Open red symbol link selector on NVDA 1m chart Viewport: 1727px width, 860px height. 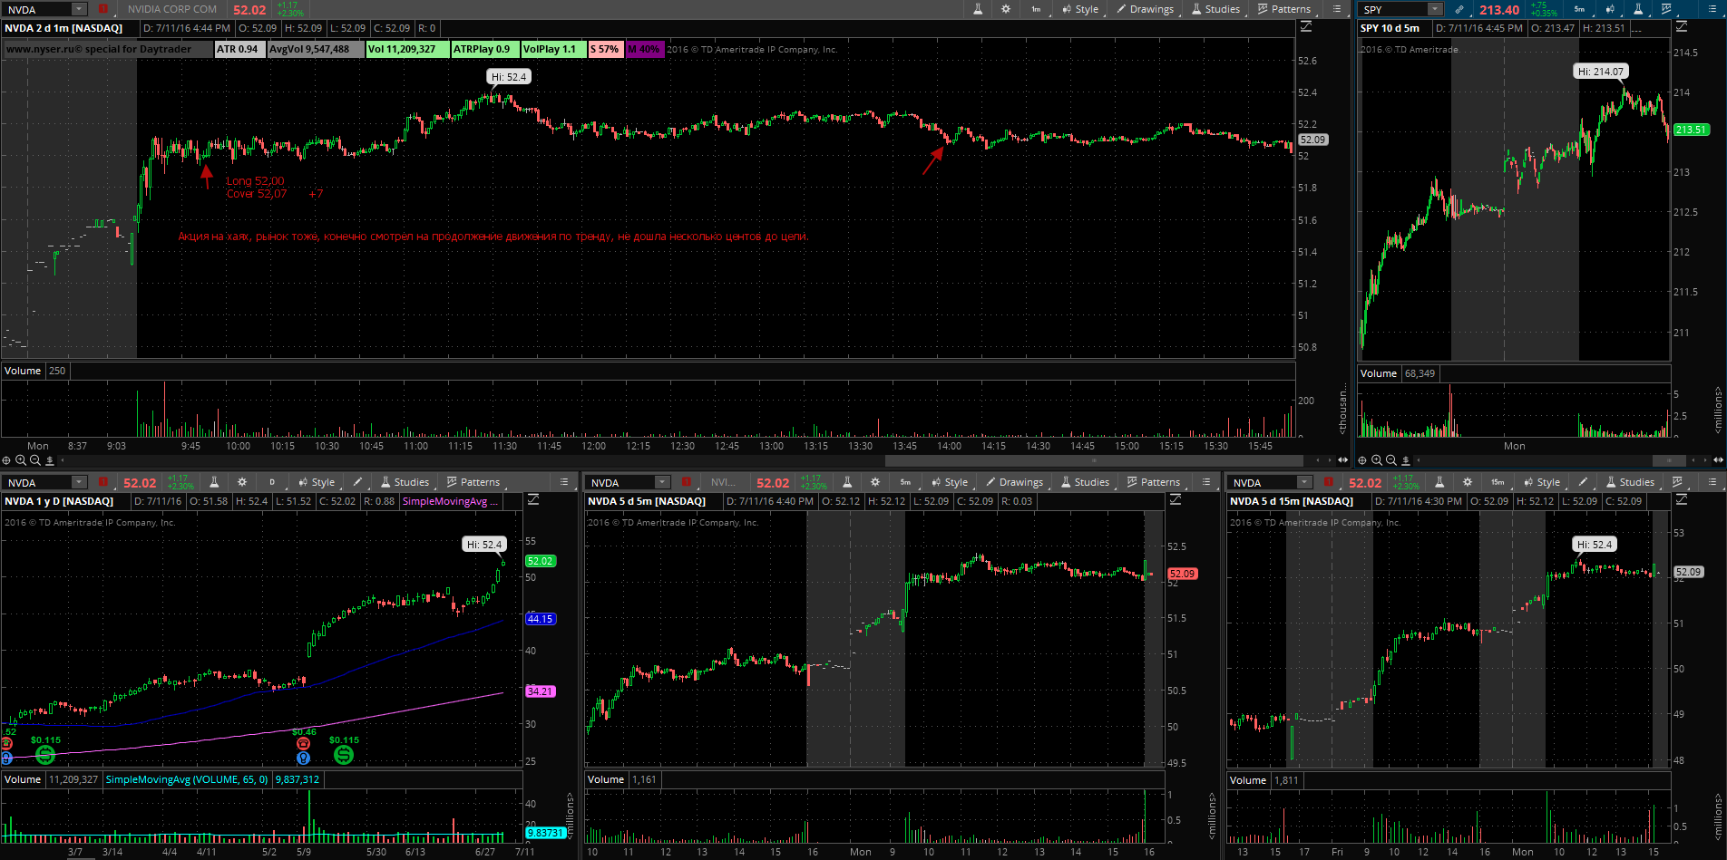[x=102, y=9]
